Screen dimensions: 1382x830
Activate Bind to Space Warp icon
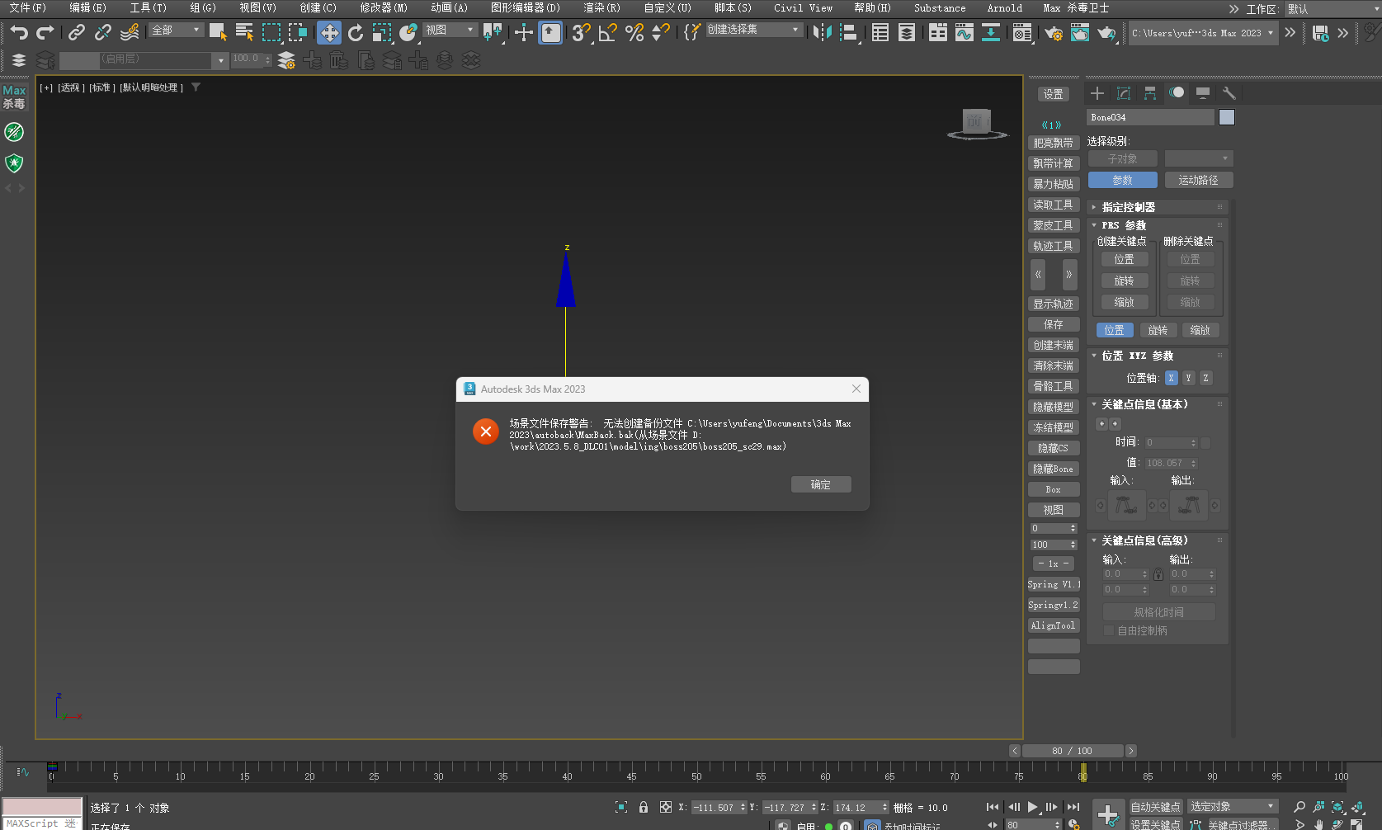click(130, 32)
